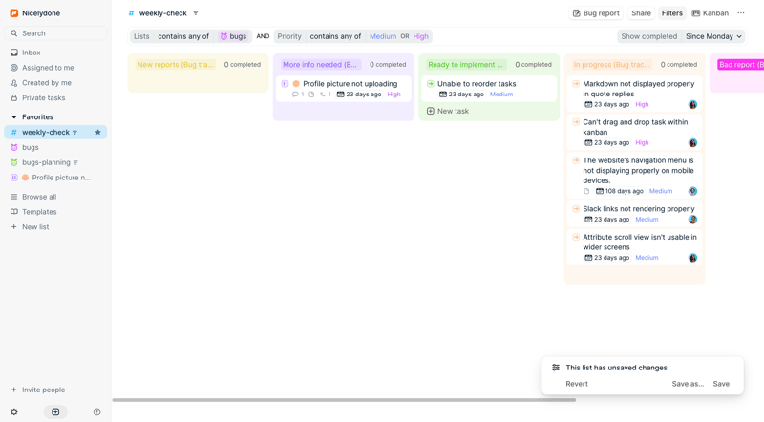Click comment icon on Profile picture card
Screen dimensions: 764x422
pyautogui.click(x=295, y=95)
